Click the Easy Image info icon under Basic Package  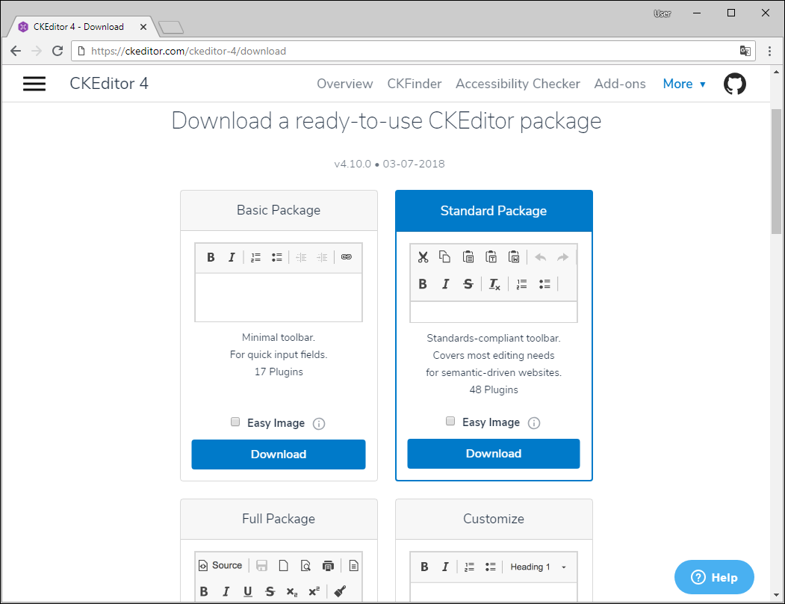(x=319, y=424)
